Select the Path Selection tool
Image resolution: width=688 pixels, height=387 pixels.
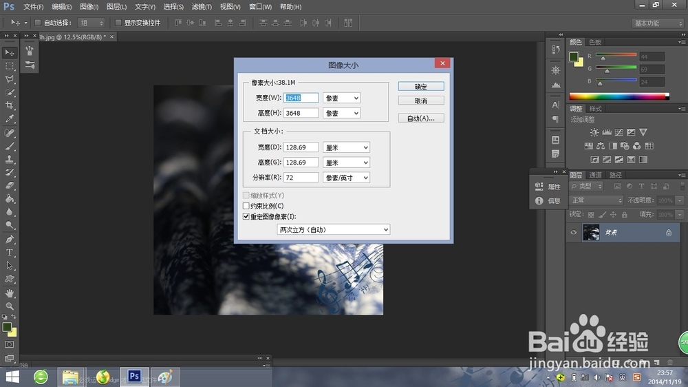(9, 265)
